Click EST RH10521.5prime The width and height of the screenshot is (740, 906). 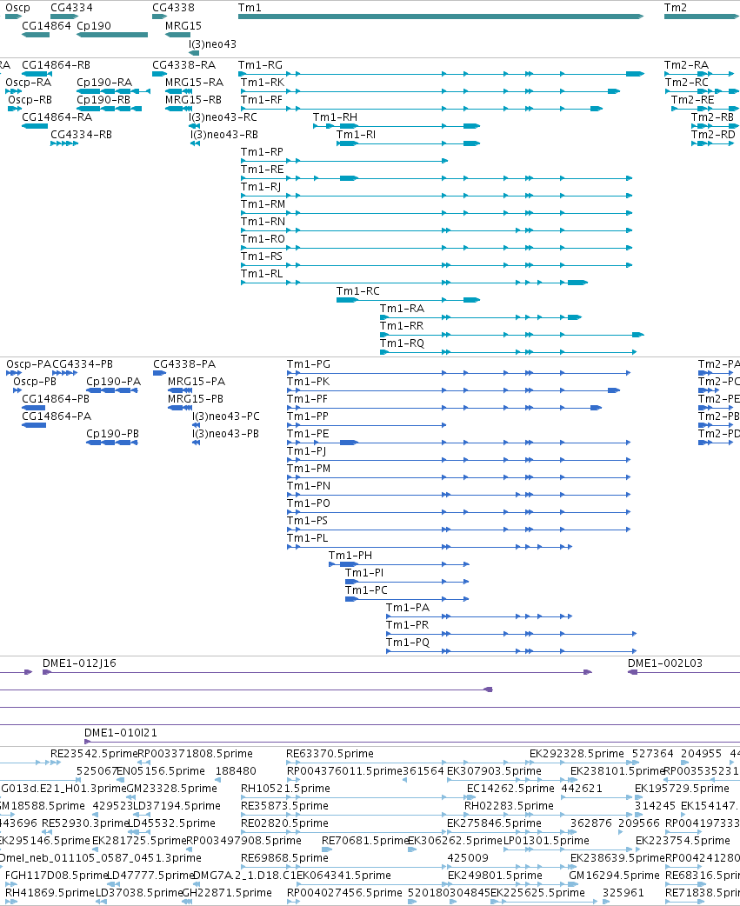click(x=285, y=789)
